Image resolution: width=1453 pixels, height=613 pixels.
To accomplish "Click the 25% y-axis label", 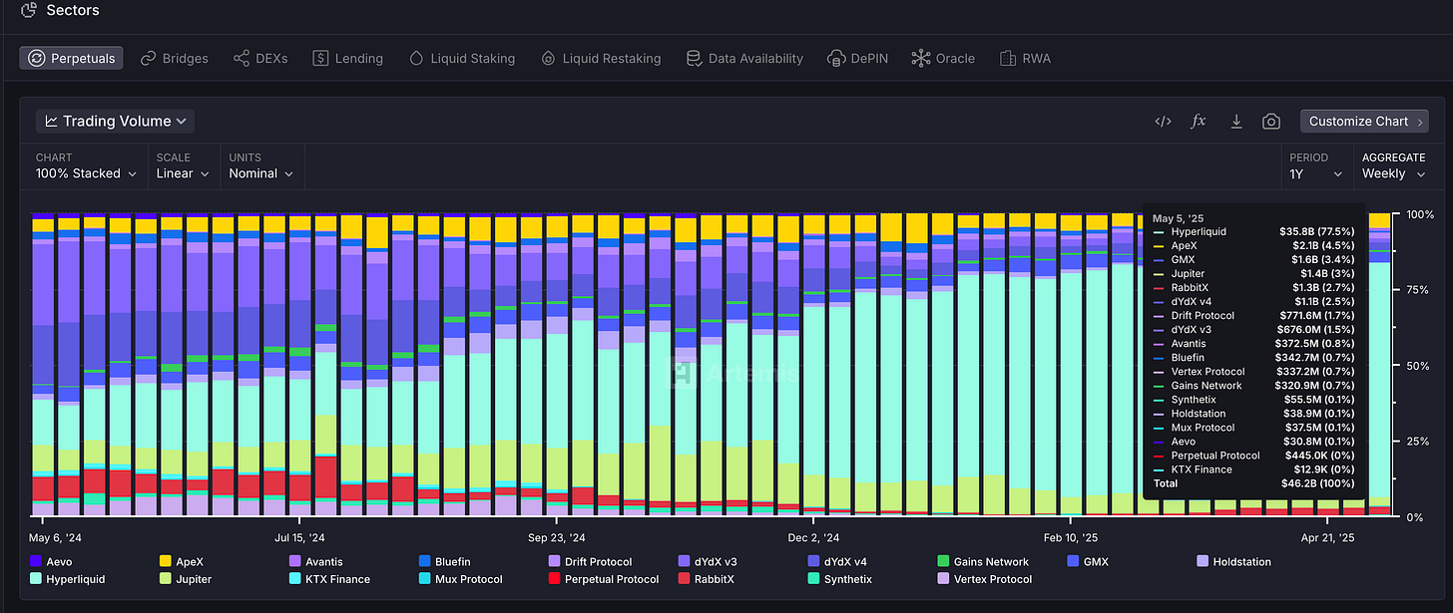I will pyautogui.click(x=1419, y=442).
